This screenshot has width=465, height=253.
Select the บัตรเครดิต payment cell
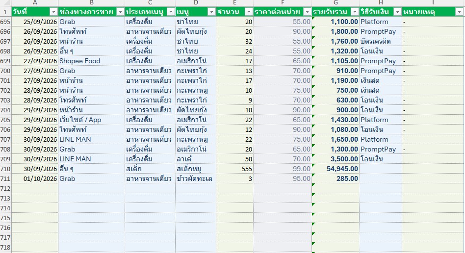click(x=381, y=41)
